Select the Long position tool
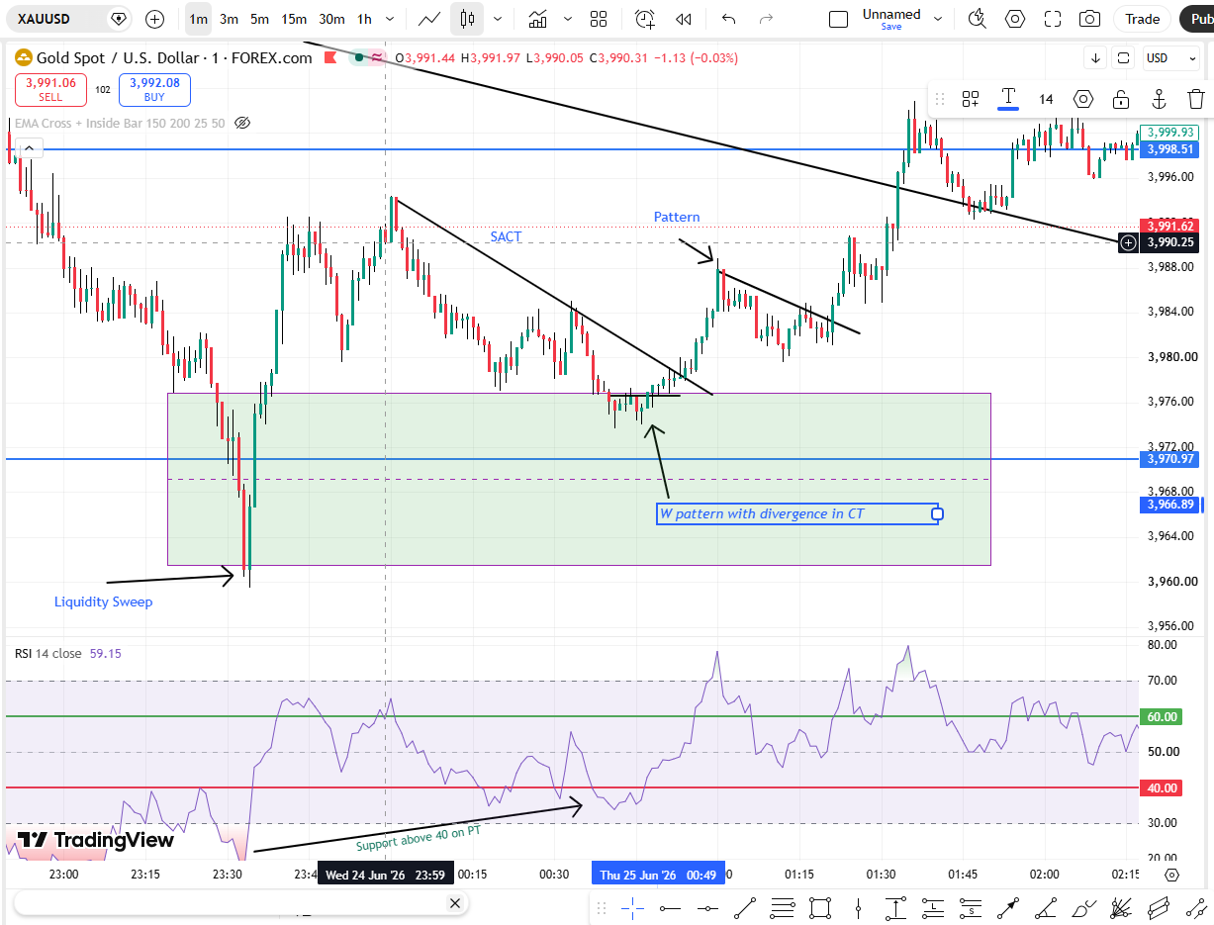 pos(933,907)
